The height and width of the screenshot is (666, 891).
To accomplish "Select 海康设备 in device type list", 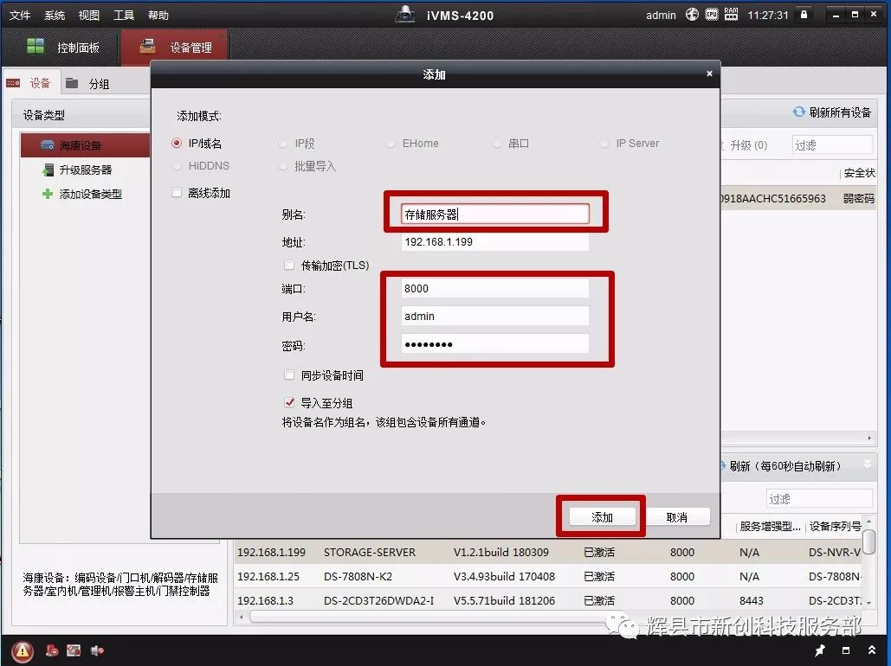I will pos(85,145).
